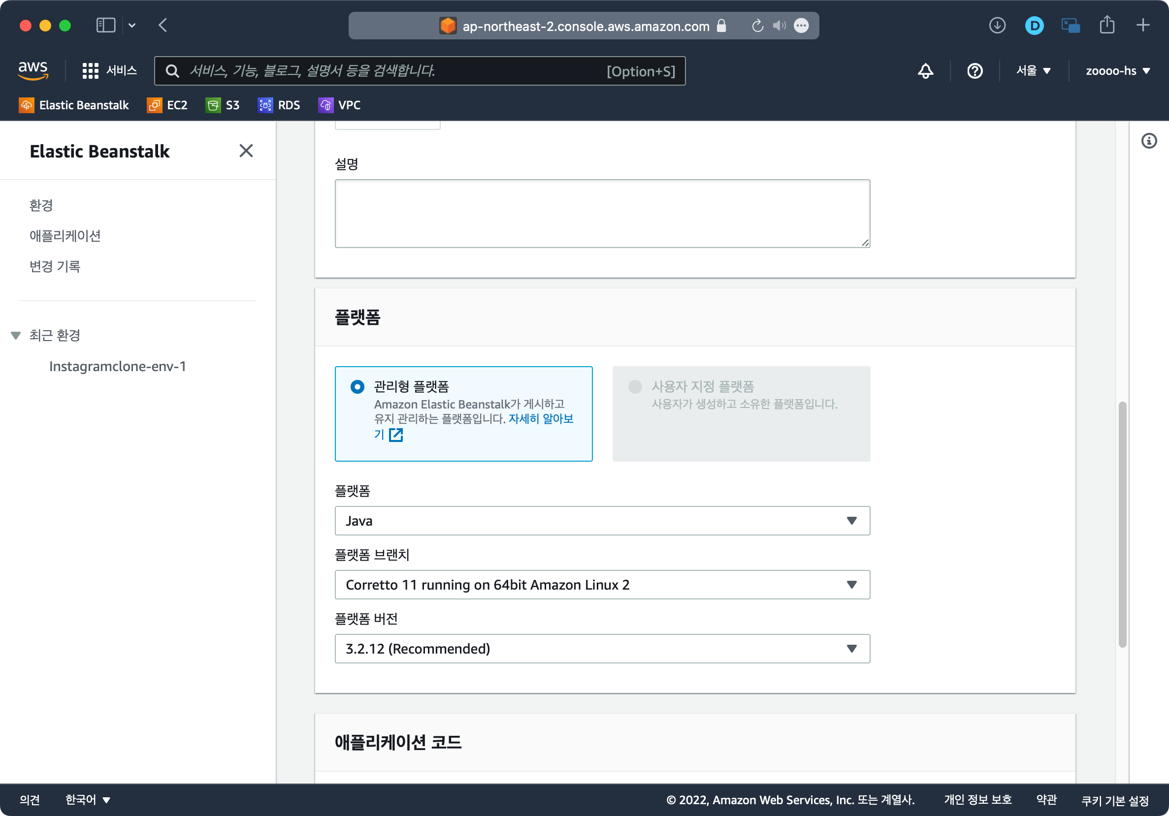Open the info panel icon
This screenshot has height=816, width=1169.
(1149, 141)
